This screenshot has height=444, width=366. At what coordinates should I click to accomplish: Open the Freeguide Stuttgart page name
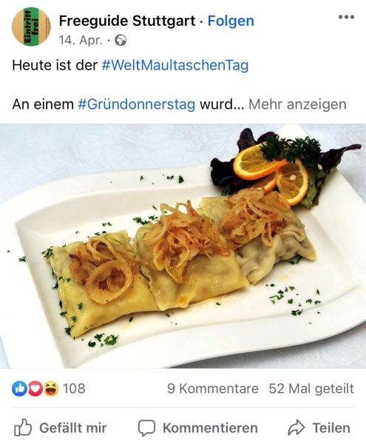127,21
